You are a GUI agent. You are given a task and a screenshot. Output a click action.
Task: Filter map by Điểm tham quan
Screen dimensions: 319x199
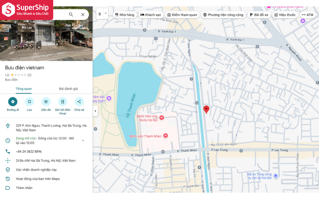(182, 15)
